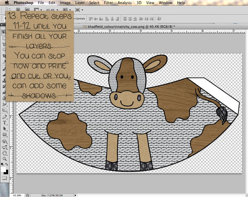Open the View menu
The width and height of the screenshot is (248, 197).
tap(150, 3)
